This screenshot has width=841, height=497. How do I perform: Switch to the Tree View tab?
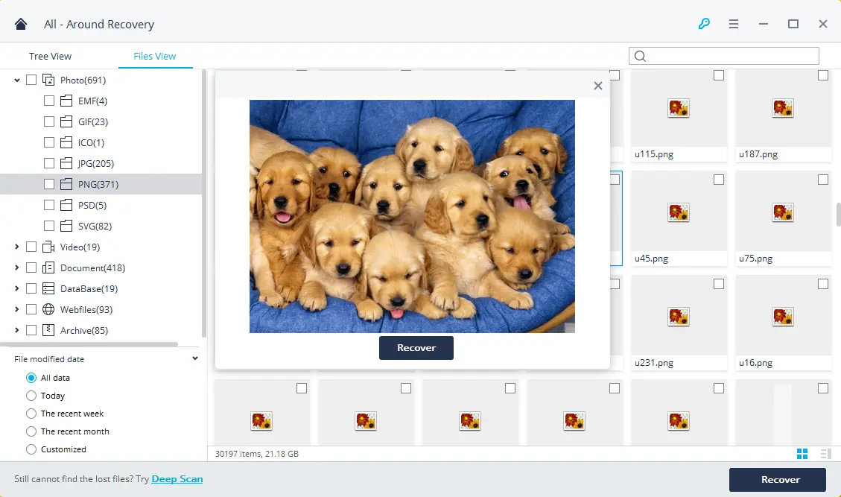coord(50,56)
